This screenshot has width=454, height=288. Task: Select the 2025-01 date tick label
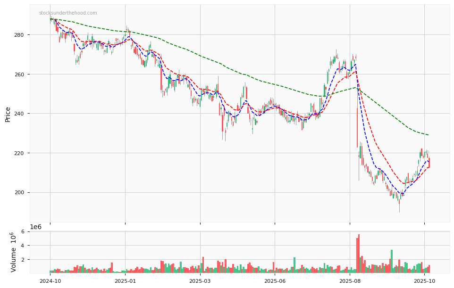125,281
